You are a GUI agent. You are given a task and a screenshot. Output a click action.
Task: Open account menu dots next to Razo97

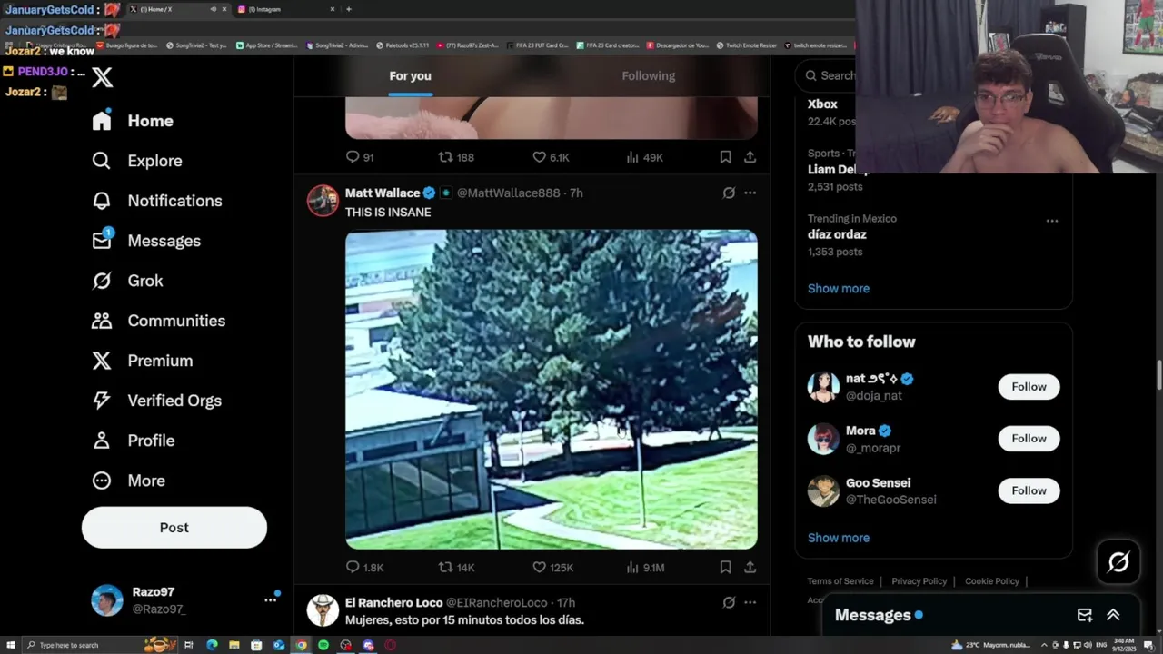coord(270,599)
